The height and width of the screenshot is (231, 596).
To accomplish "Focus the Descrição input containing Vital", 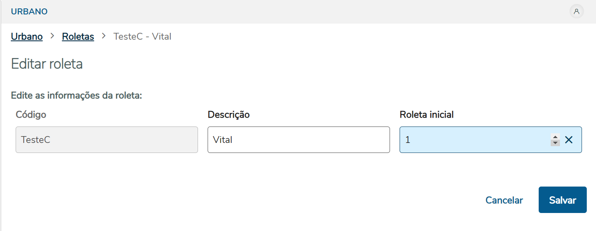I will [299, 140].
